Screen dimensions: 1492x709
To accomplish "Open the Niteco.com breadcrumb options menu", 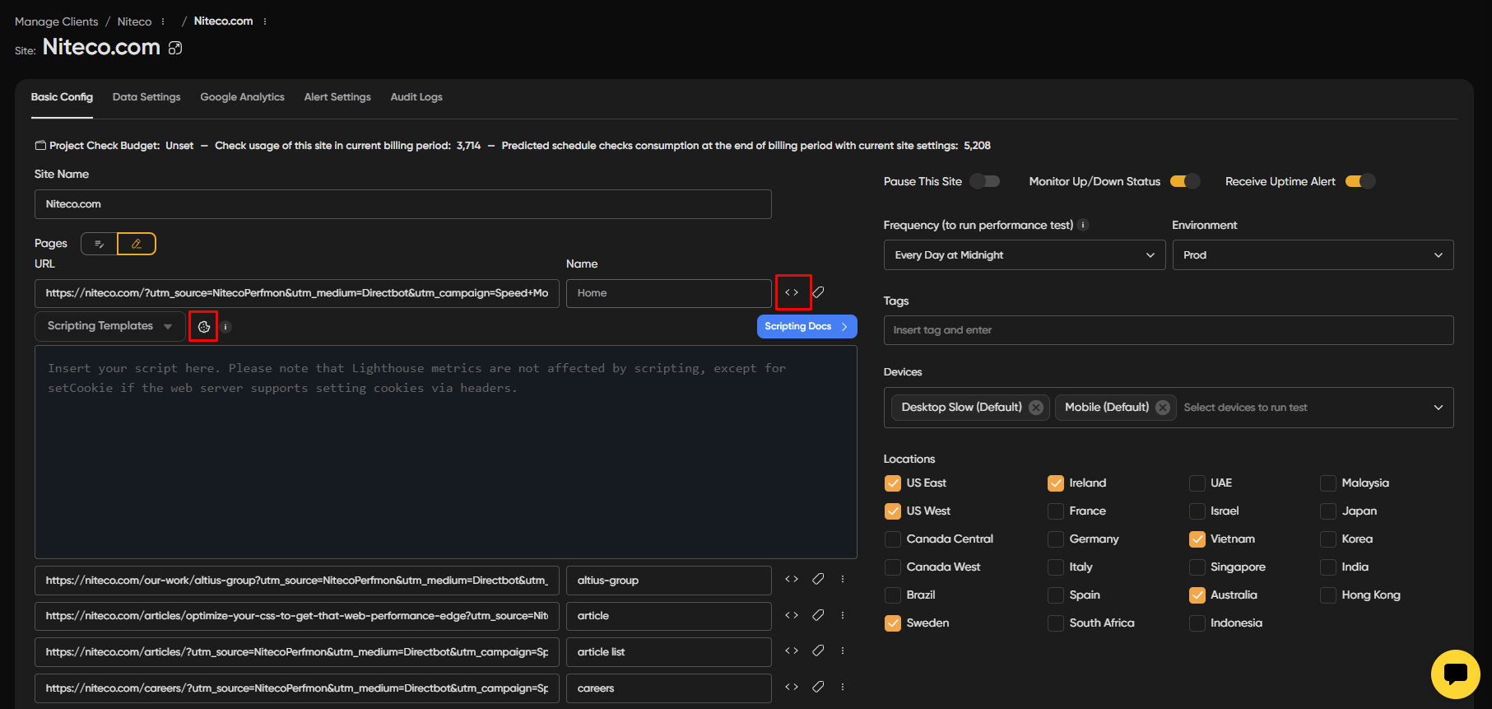I will (265, 21).
